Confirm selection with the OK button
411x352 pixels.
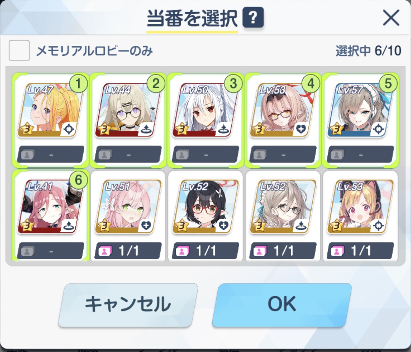(x=282, y=305)
